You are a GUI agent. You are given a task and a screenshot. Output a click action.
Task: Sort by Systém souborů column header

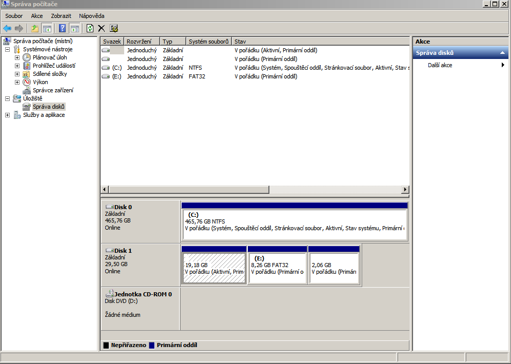point(209,42)
